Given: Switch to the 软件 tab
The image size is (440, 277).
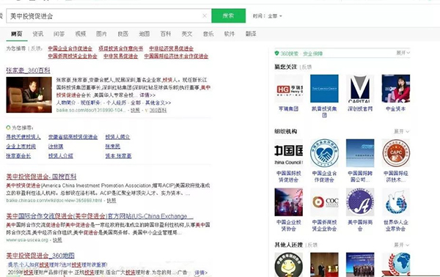Looking at the screenshot, I should click(230, 34).
